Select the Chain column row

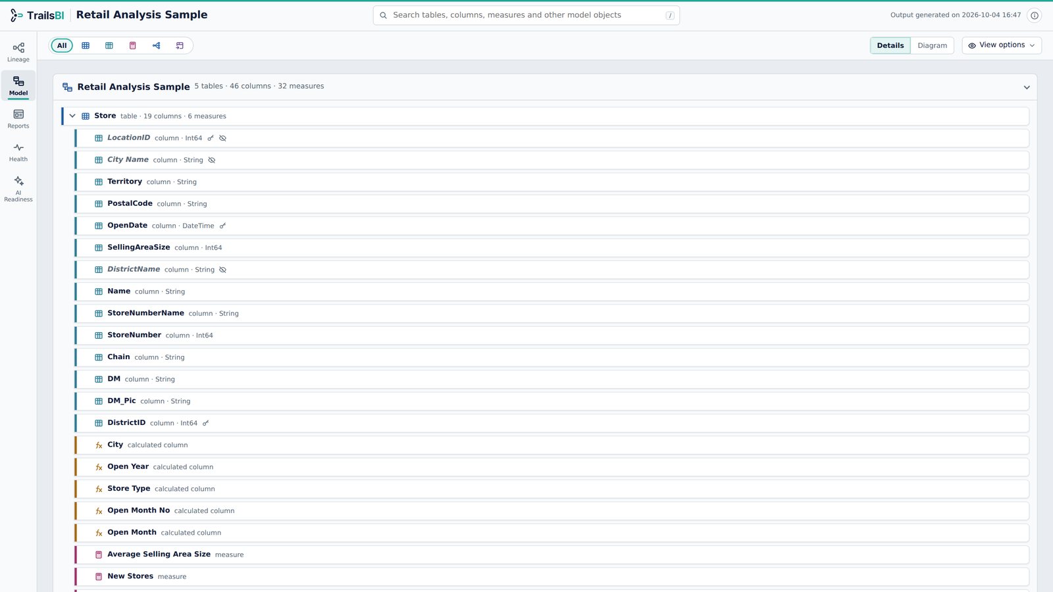point(552,357)
